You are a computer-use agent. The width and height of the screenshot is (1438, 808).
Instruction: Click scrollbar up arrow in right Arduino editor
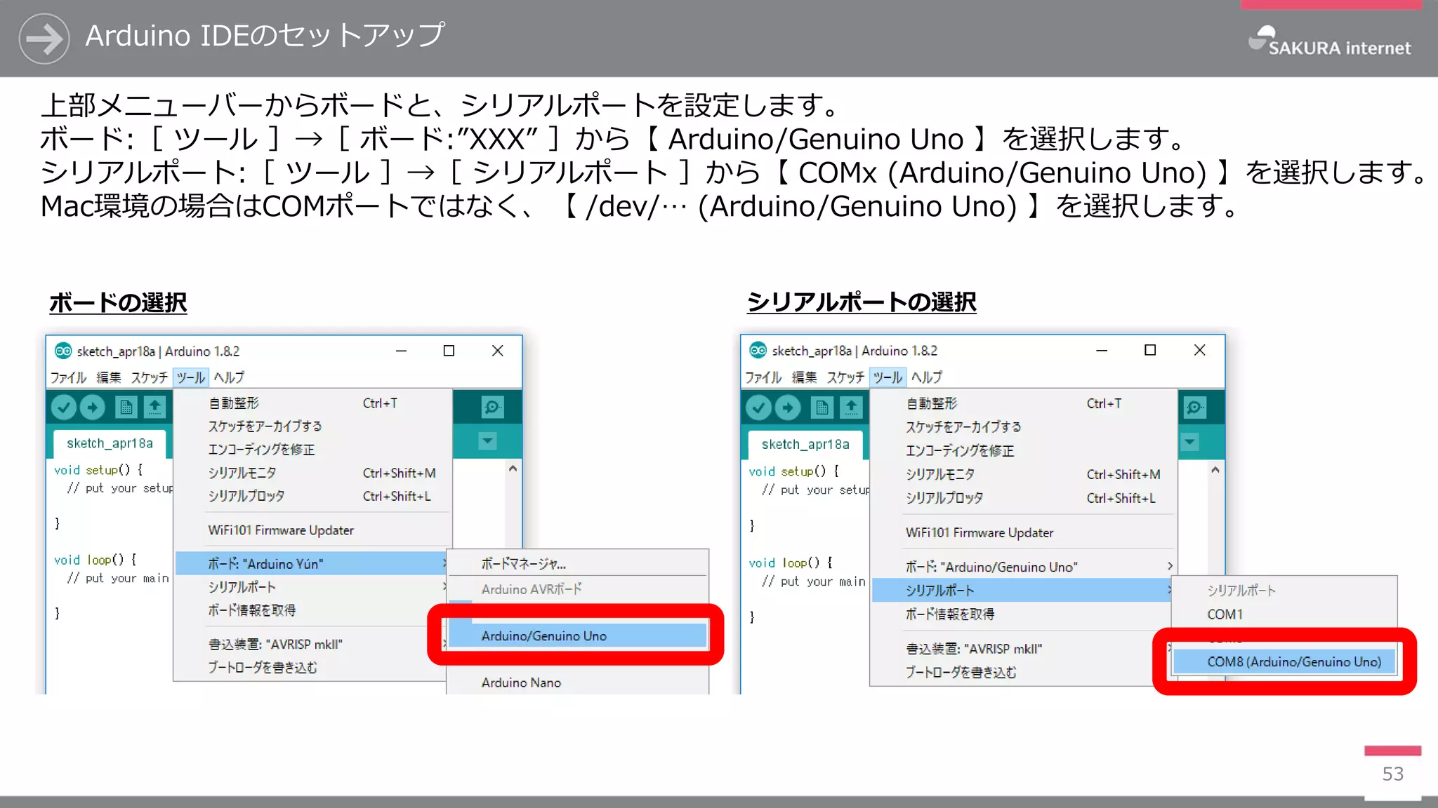pos(1215,470)
